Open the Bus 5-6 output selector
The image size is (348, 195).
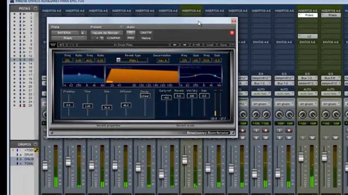[331, 78]
